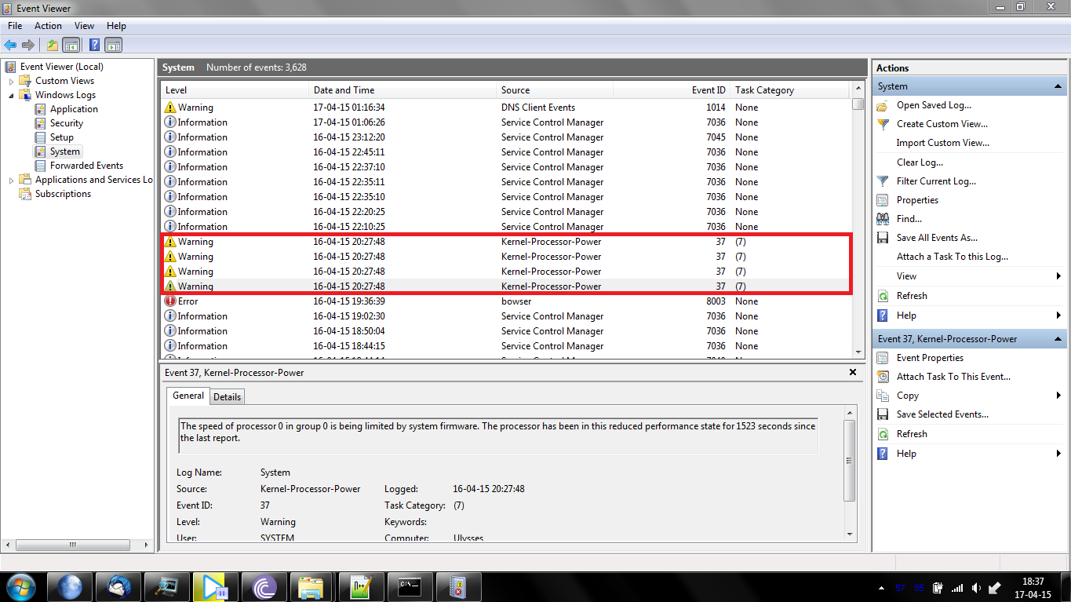Launch Command Prompt taskbar icon
This screenshot has width=1071, height=602.
tap(409, 587)
